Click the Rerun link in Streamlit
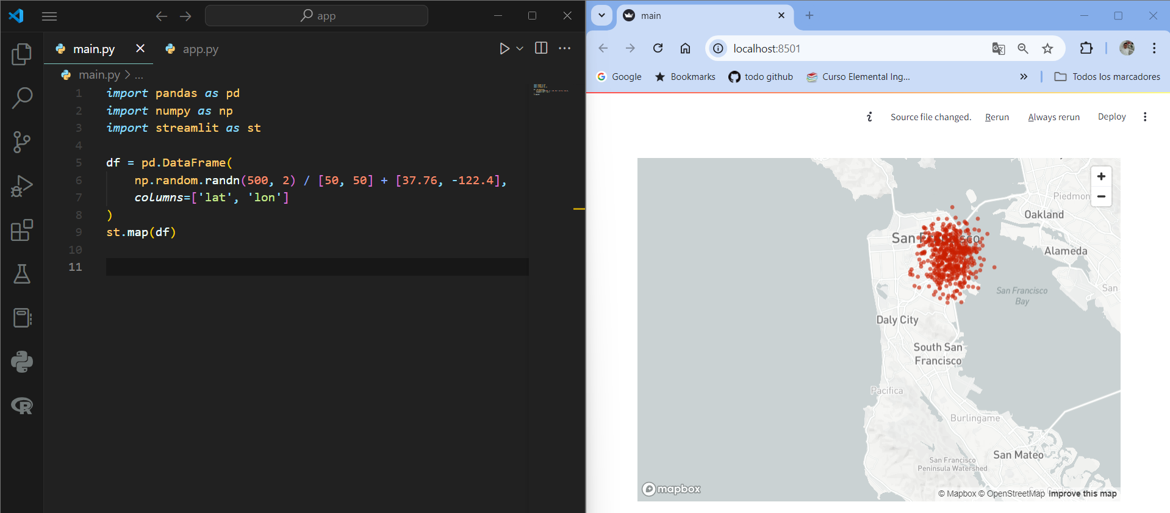Screen dimensions: 1170x513 coord(997,117)
